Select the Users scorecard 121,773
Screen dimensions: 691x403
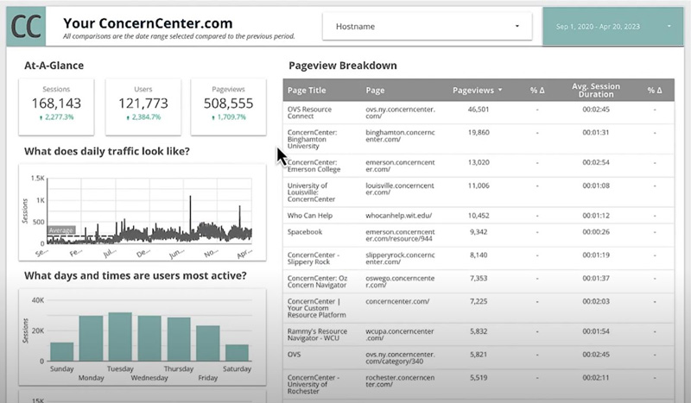pyautogui.click(x=143, y=107)
